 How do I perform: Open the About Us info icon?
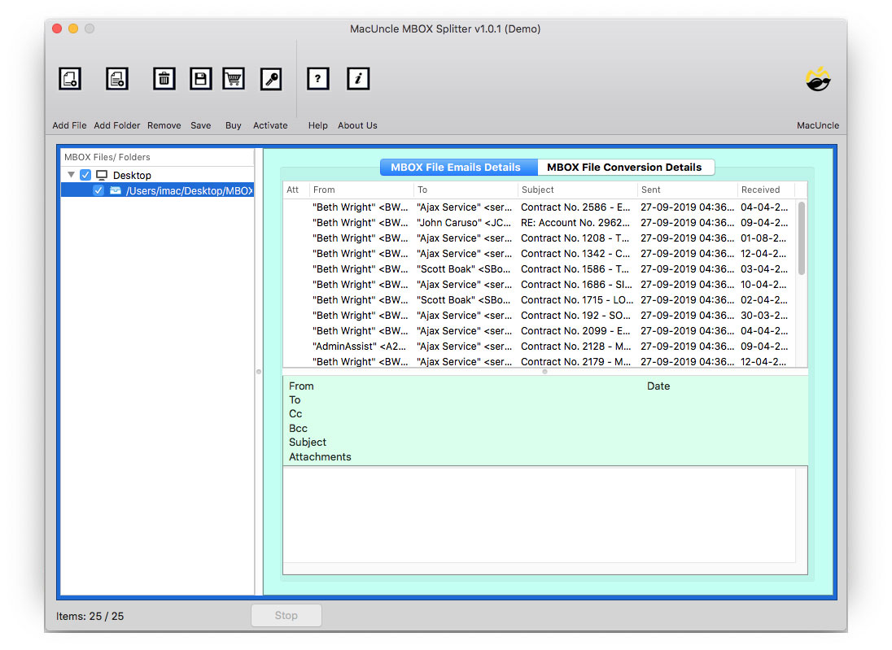[358, 78]
